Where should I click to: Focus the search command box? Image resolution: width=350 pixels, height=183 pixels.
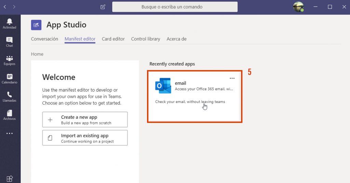(175, 7)
